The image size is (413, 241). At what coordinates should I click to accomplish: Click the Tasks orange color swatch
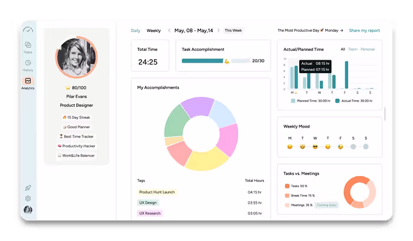287,185
